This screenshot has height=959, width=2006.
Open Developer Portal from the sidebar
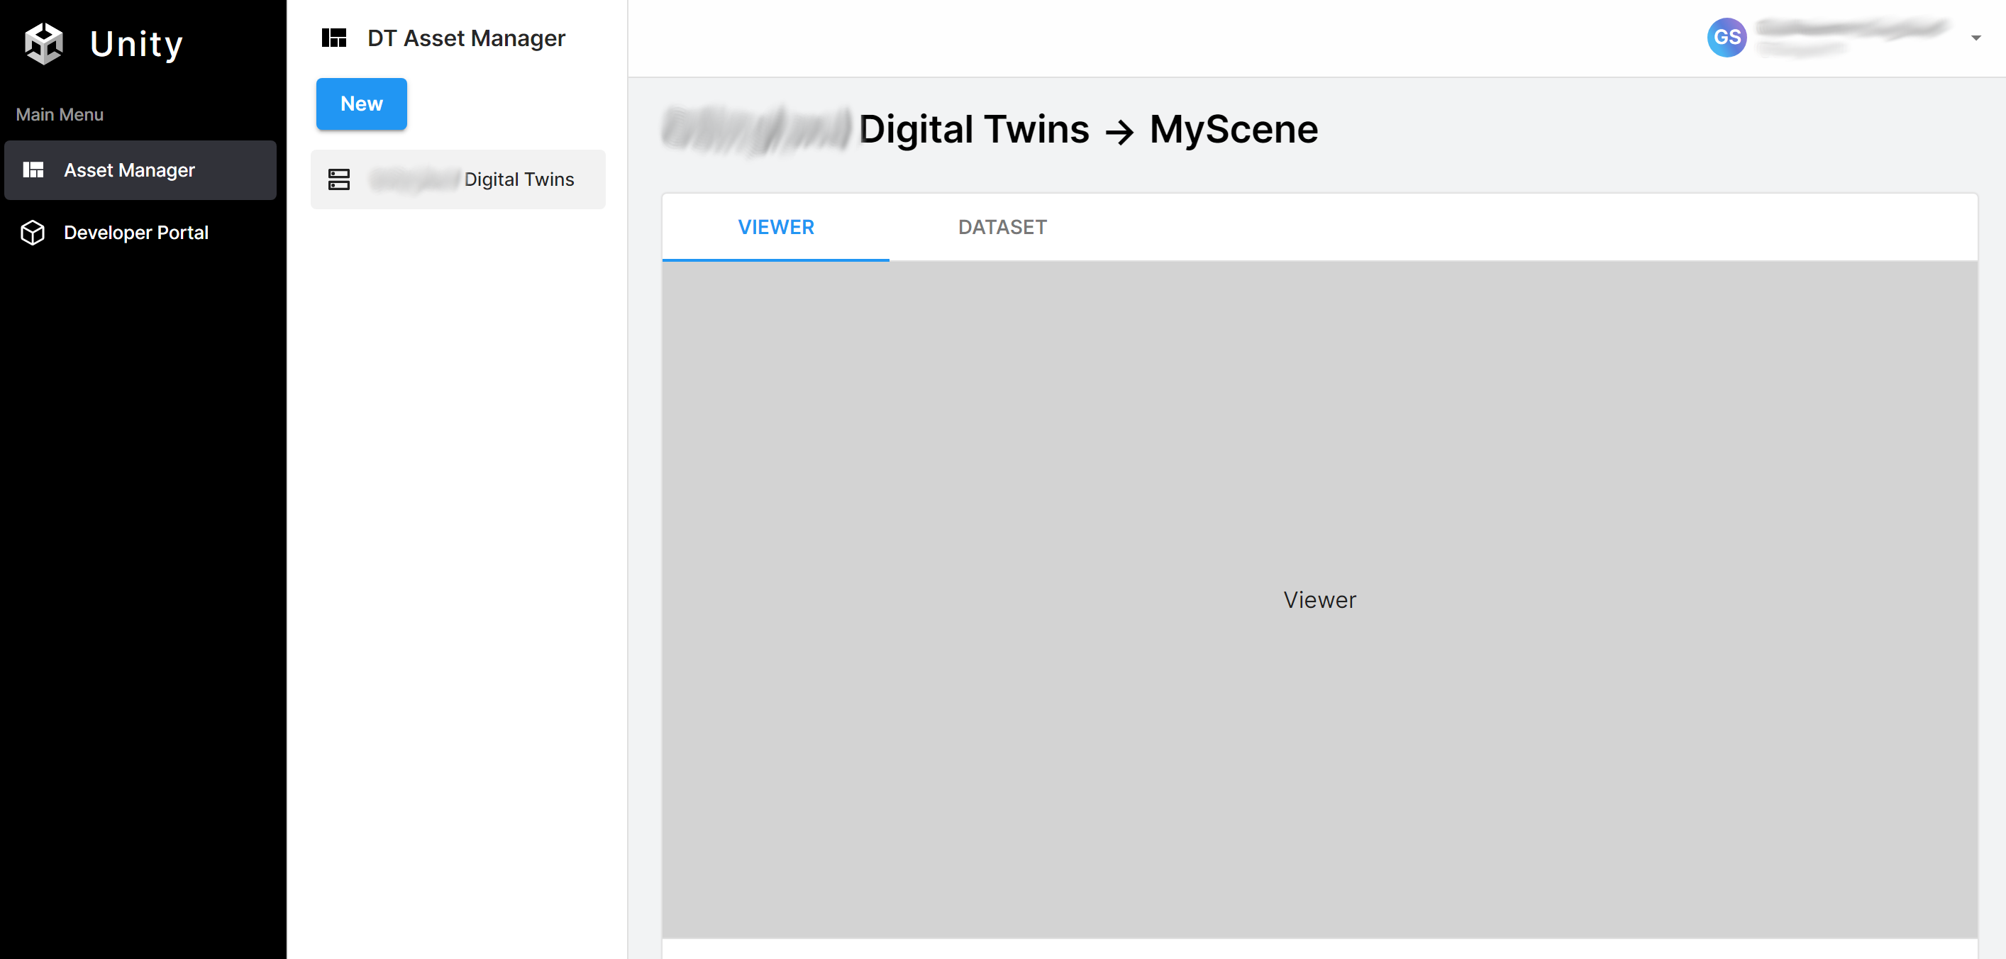tap(135, 232)
